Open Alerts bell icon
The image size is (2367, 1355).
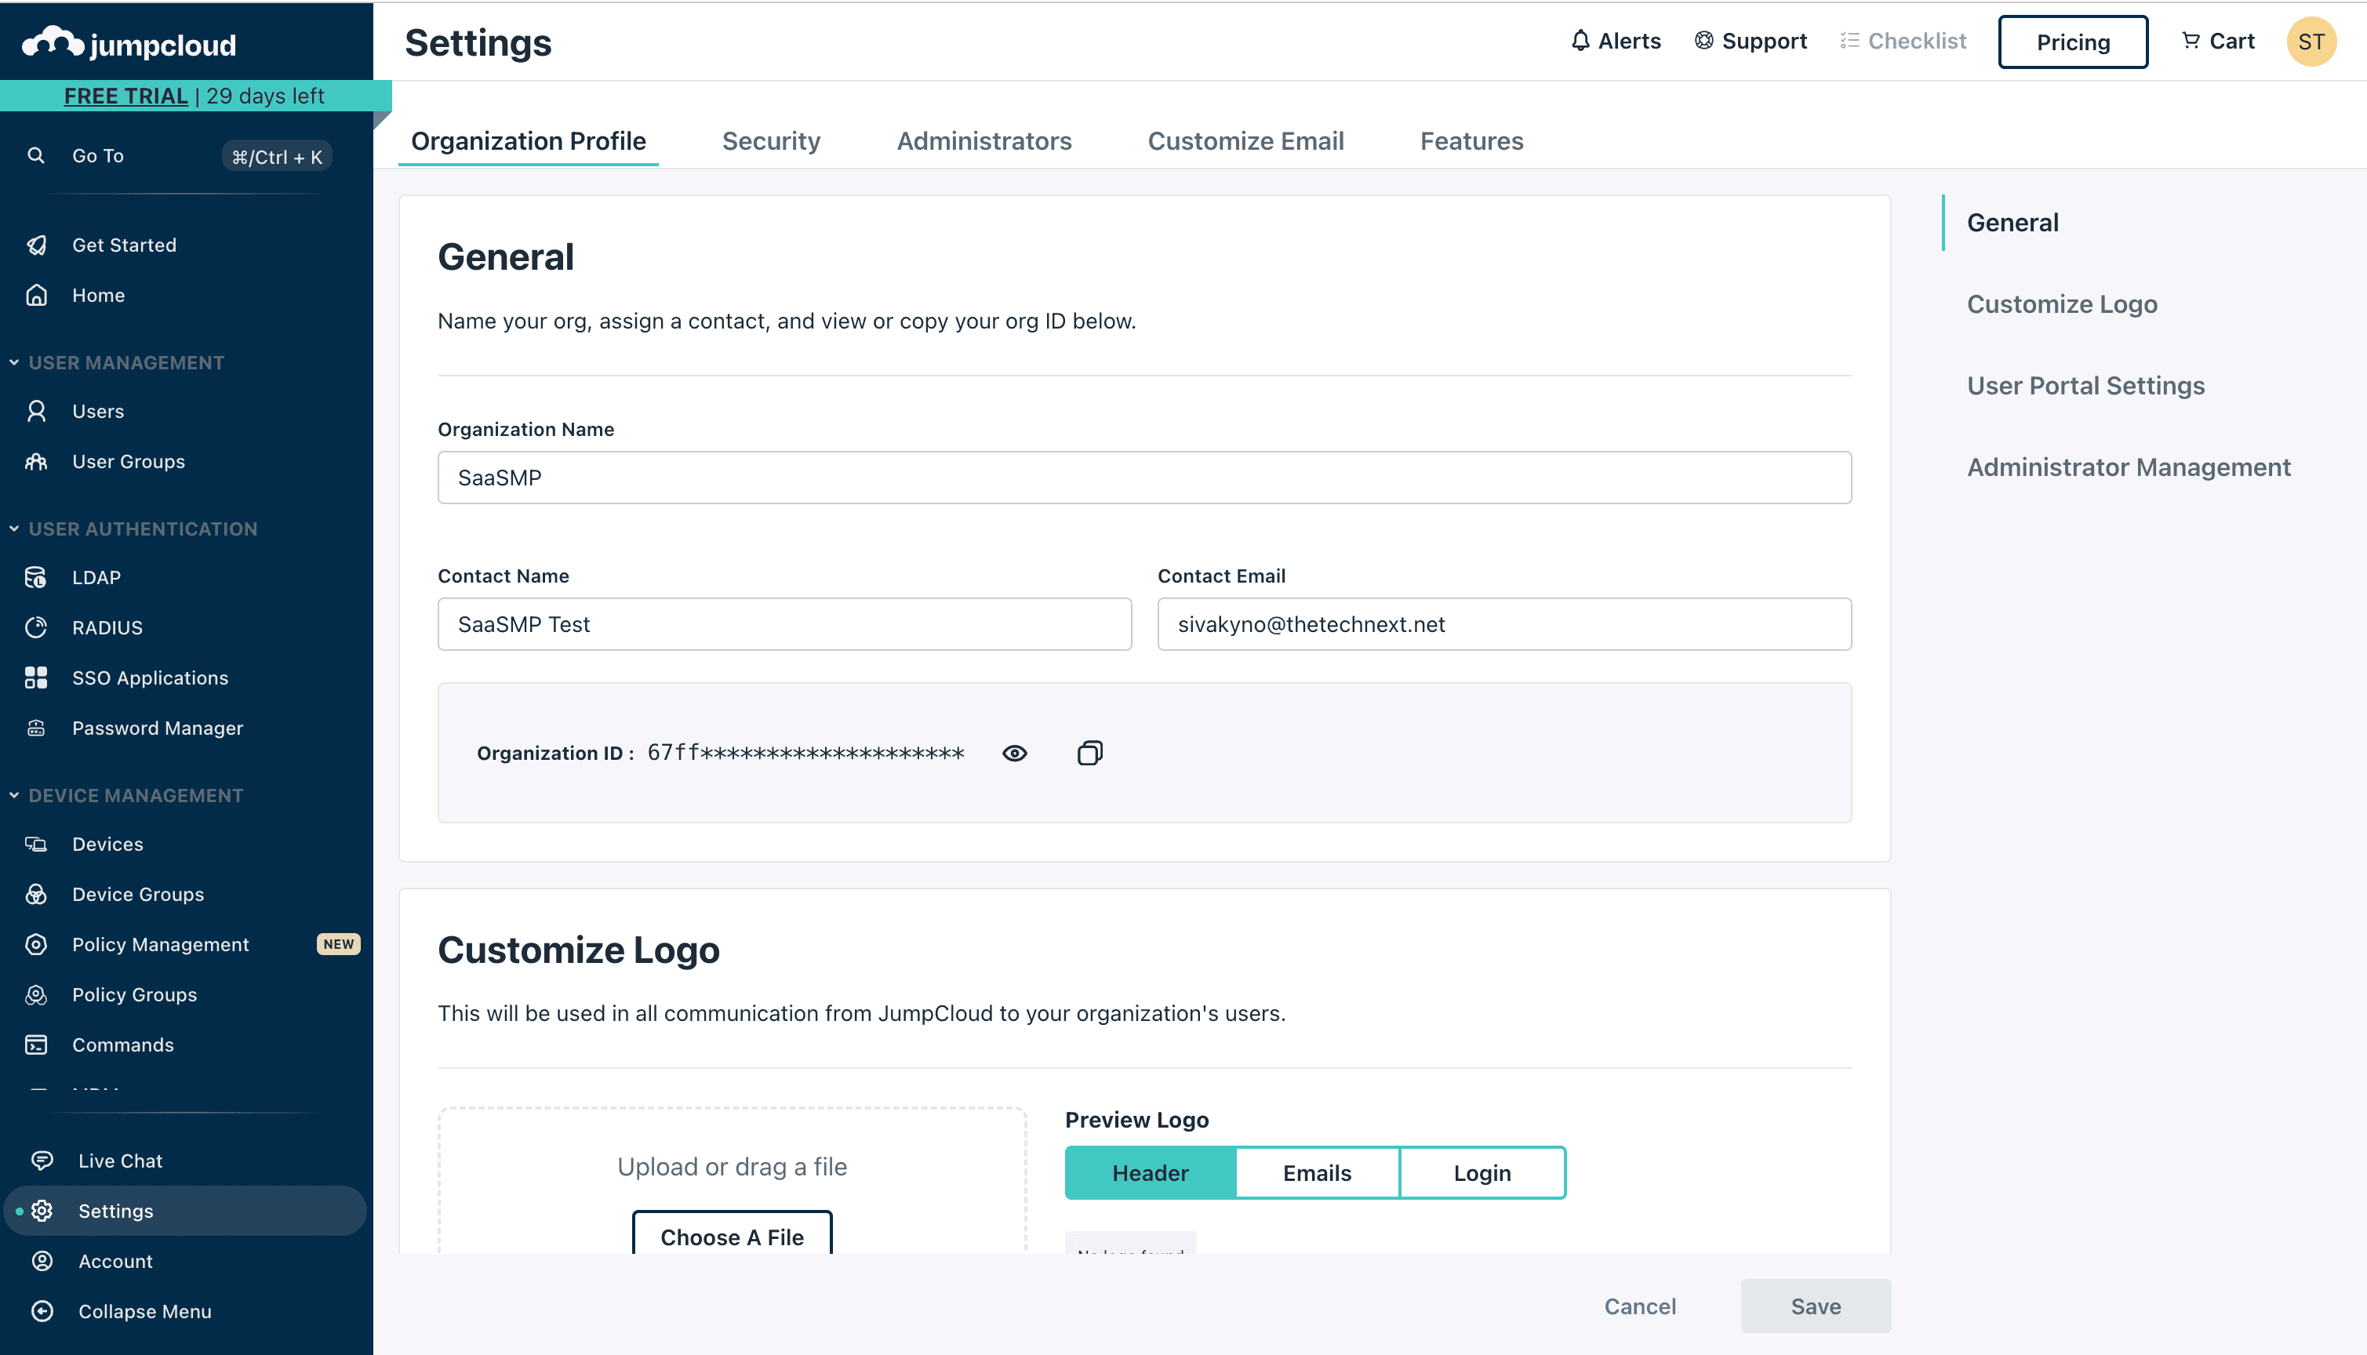[x=1580, y=41]
